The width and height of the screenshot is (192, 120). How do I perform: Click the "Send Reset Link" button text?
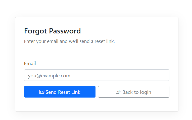pyautogui.click(x=63, y=92)
